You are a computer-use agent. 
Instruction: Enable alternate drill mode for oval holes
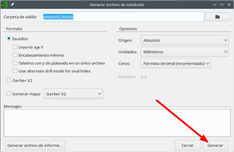point(15,71)
